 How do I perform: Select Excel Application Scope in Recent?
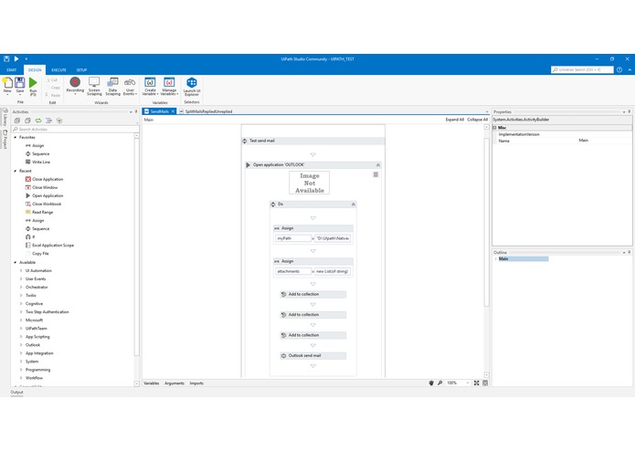tap(53, 246)
